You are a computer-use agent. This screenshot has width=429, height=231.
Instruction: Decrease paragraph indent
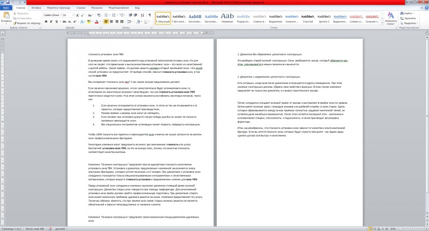coord(130,16)
